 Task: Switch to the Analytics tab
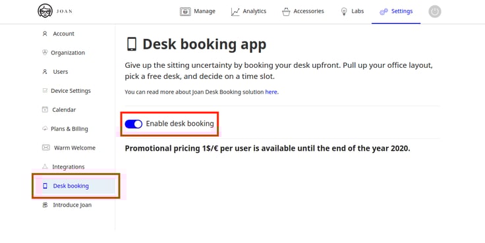coord(248,11)
